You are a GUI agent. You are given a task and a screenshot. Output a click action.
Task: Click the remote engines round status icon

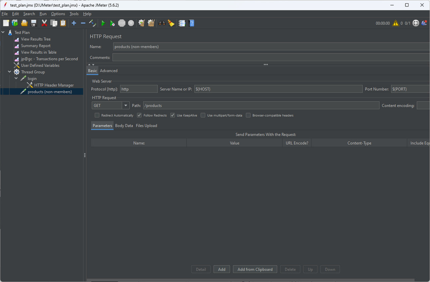pyautogui.click(x=416, y=23)
